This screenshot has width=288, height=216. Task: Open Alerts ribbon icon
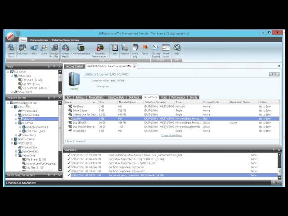click(145, 49)
